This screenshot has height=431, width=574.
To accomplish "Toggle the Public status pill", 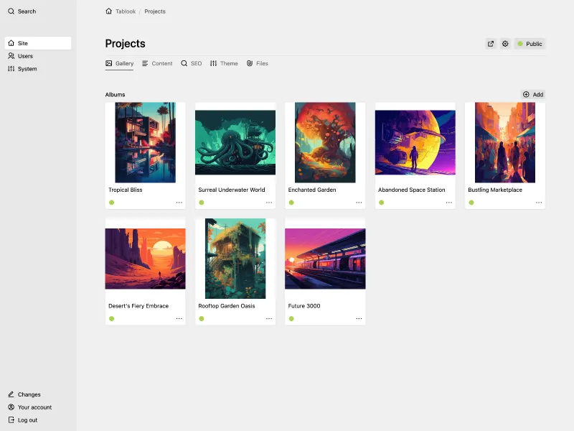I will pos(530,44).
